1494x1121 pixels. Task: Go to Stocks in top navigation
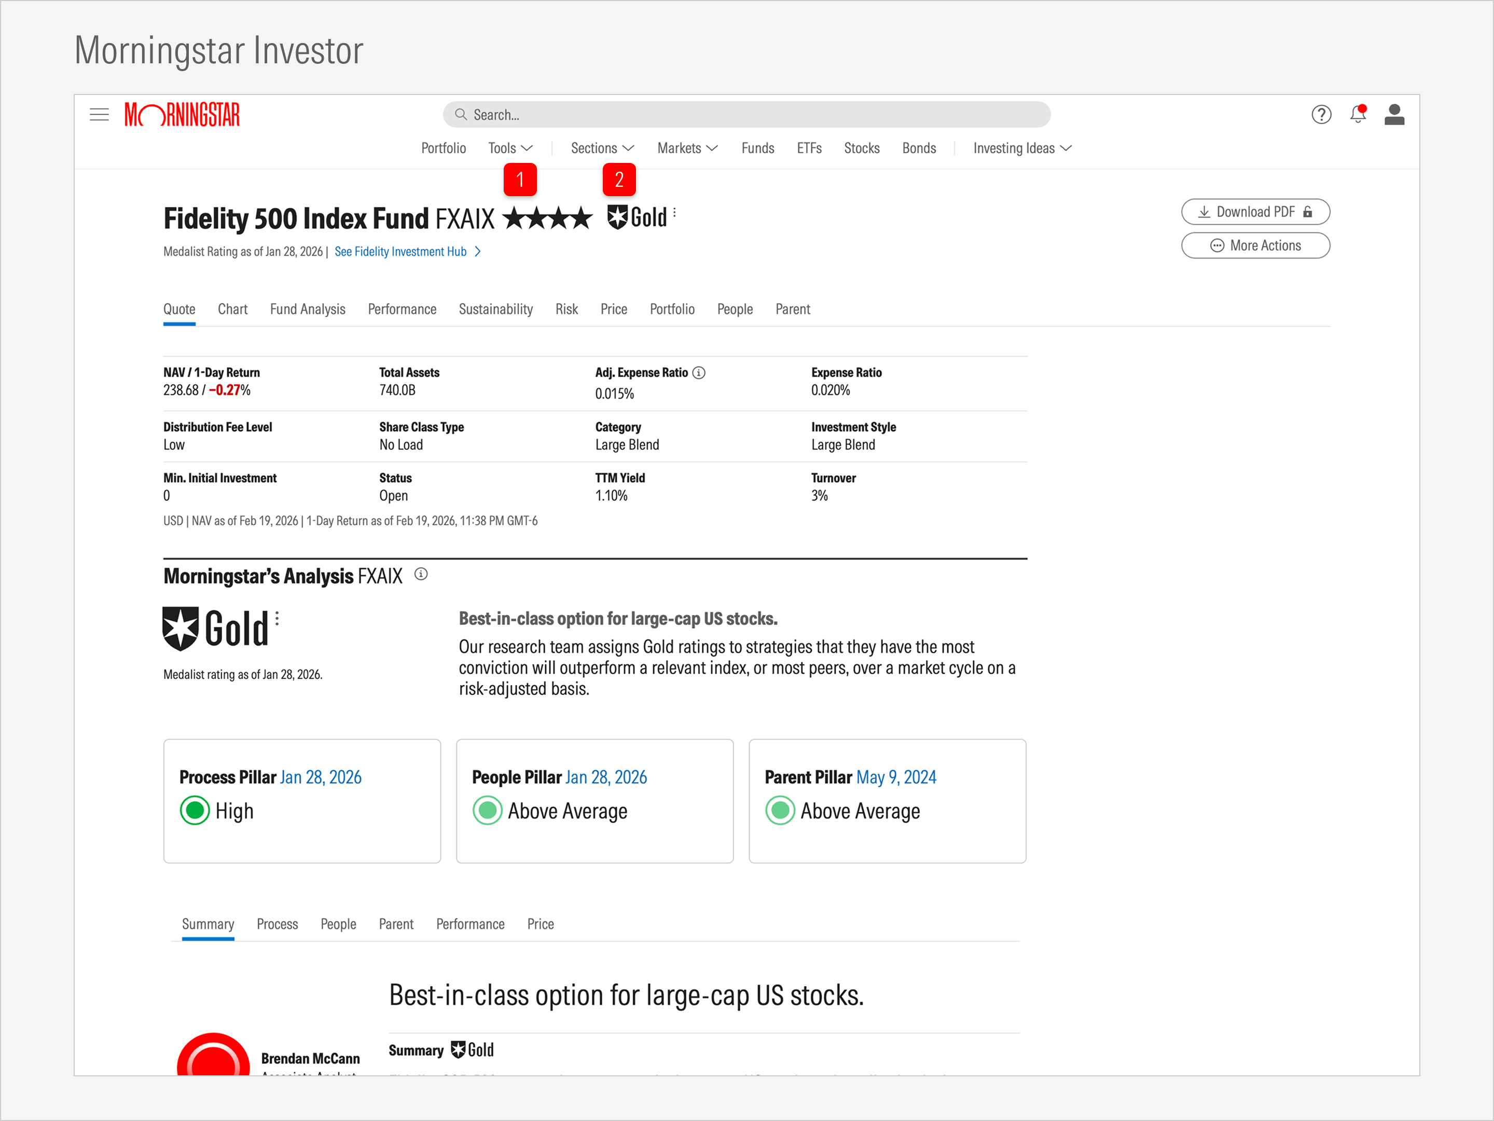(x=862, y=148)
